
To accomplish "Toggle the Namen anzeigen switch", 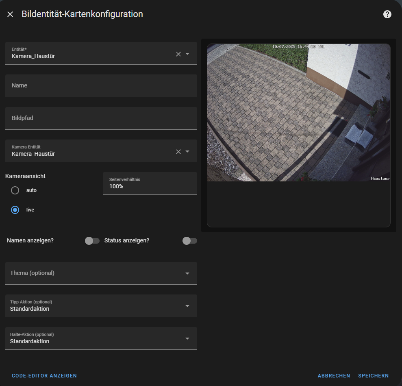I will [92, 241].
